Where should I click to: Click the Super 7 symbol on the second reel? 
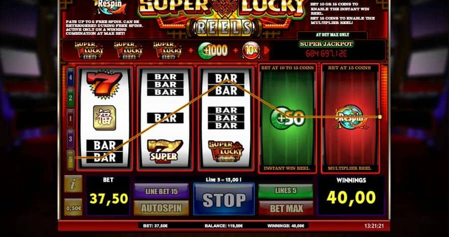[165, 151]
